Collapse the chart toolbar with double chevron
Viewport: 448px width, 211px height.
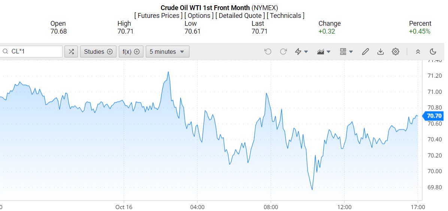[418, 52]
